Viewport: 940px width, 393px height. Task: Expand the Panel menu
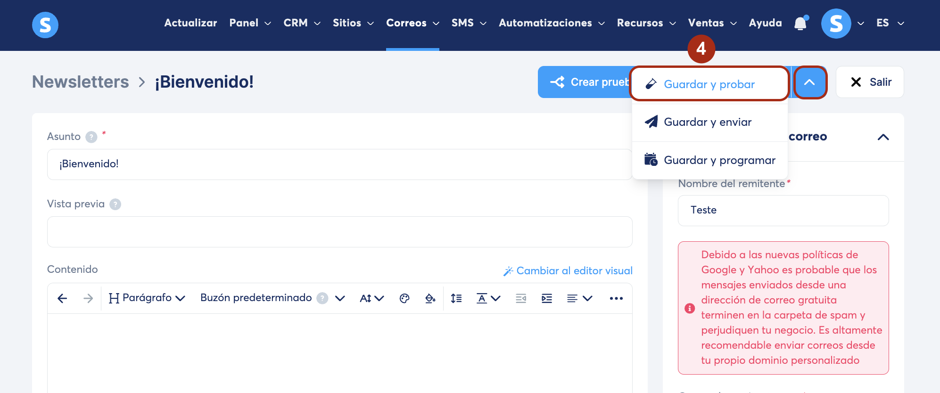pyautogui.click(x=250, y=23)
